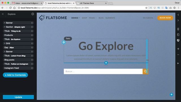Click play preview icon in right toolbar
The width and height of the screenshot is (181, 102).
click(178, 63)
